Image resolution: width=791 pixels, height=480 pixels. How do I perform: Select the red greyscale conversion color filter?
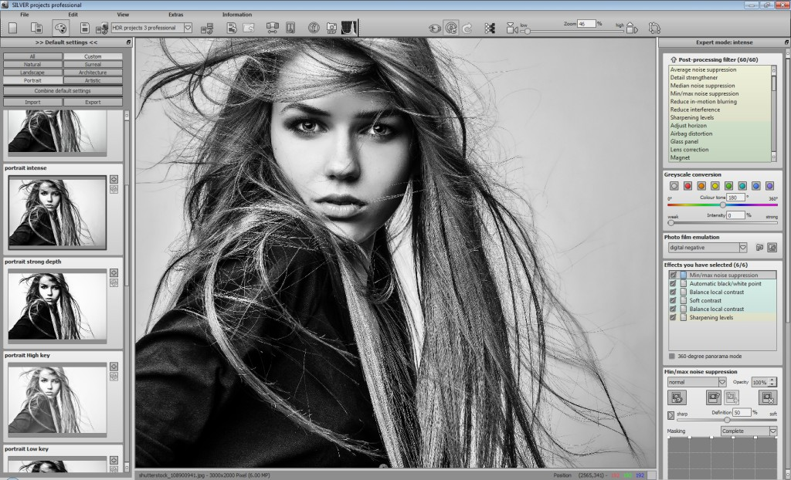(x=687, y=186)
